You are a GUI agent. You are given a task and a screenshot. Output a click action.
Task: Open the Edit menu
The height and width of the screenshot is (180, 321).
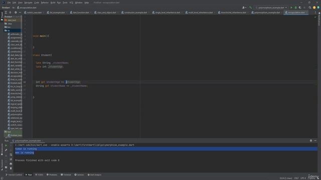(x=15, y=2)
